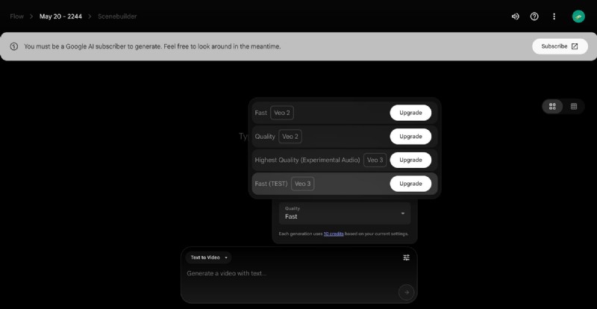Expand the Quality dropdown showing Fast
This screenshot has height=309, width=597.
pyautogui.click(x=345, y=213)
